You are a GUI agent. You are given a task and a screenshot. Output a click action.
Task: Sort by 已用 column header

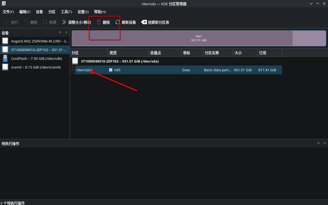(x=270, y=53)
